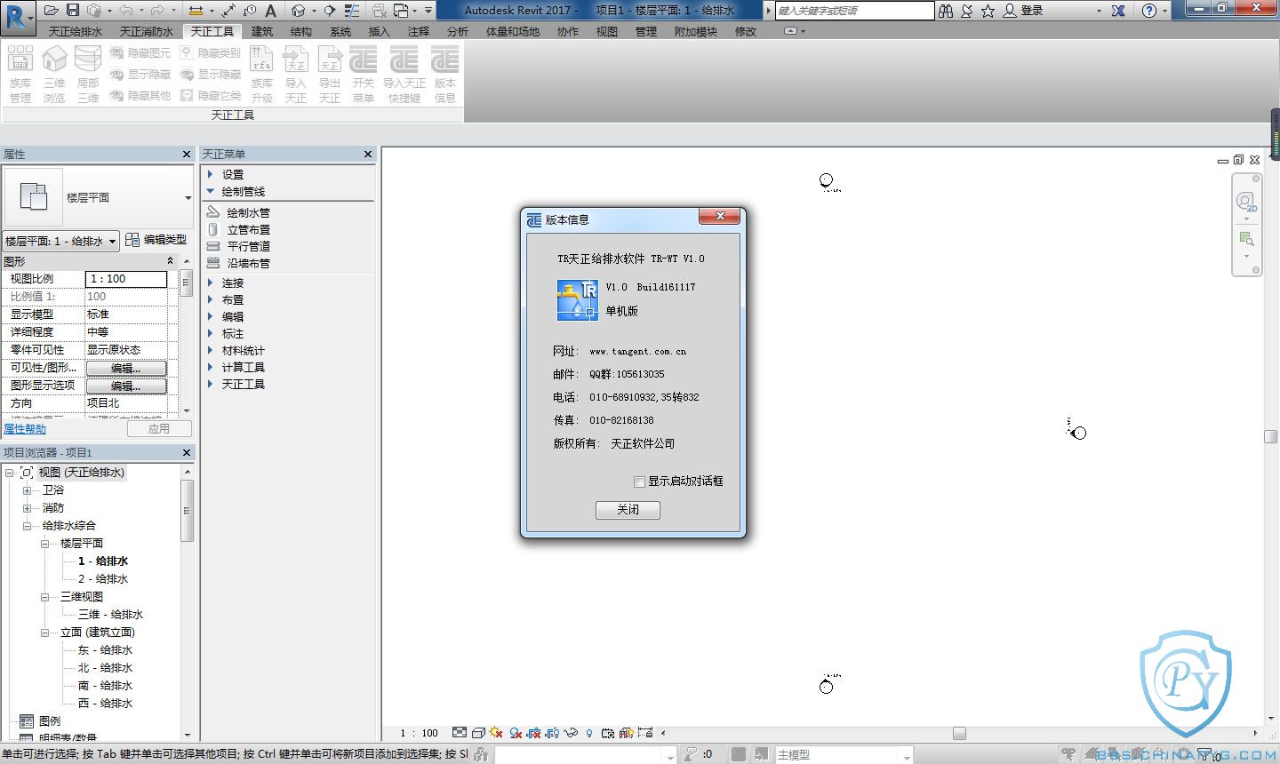Click 编辑 button for 图形显示选项 row
Screen dimensions: 1280x764
126,386
